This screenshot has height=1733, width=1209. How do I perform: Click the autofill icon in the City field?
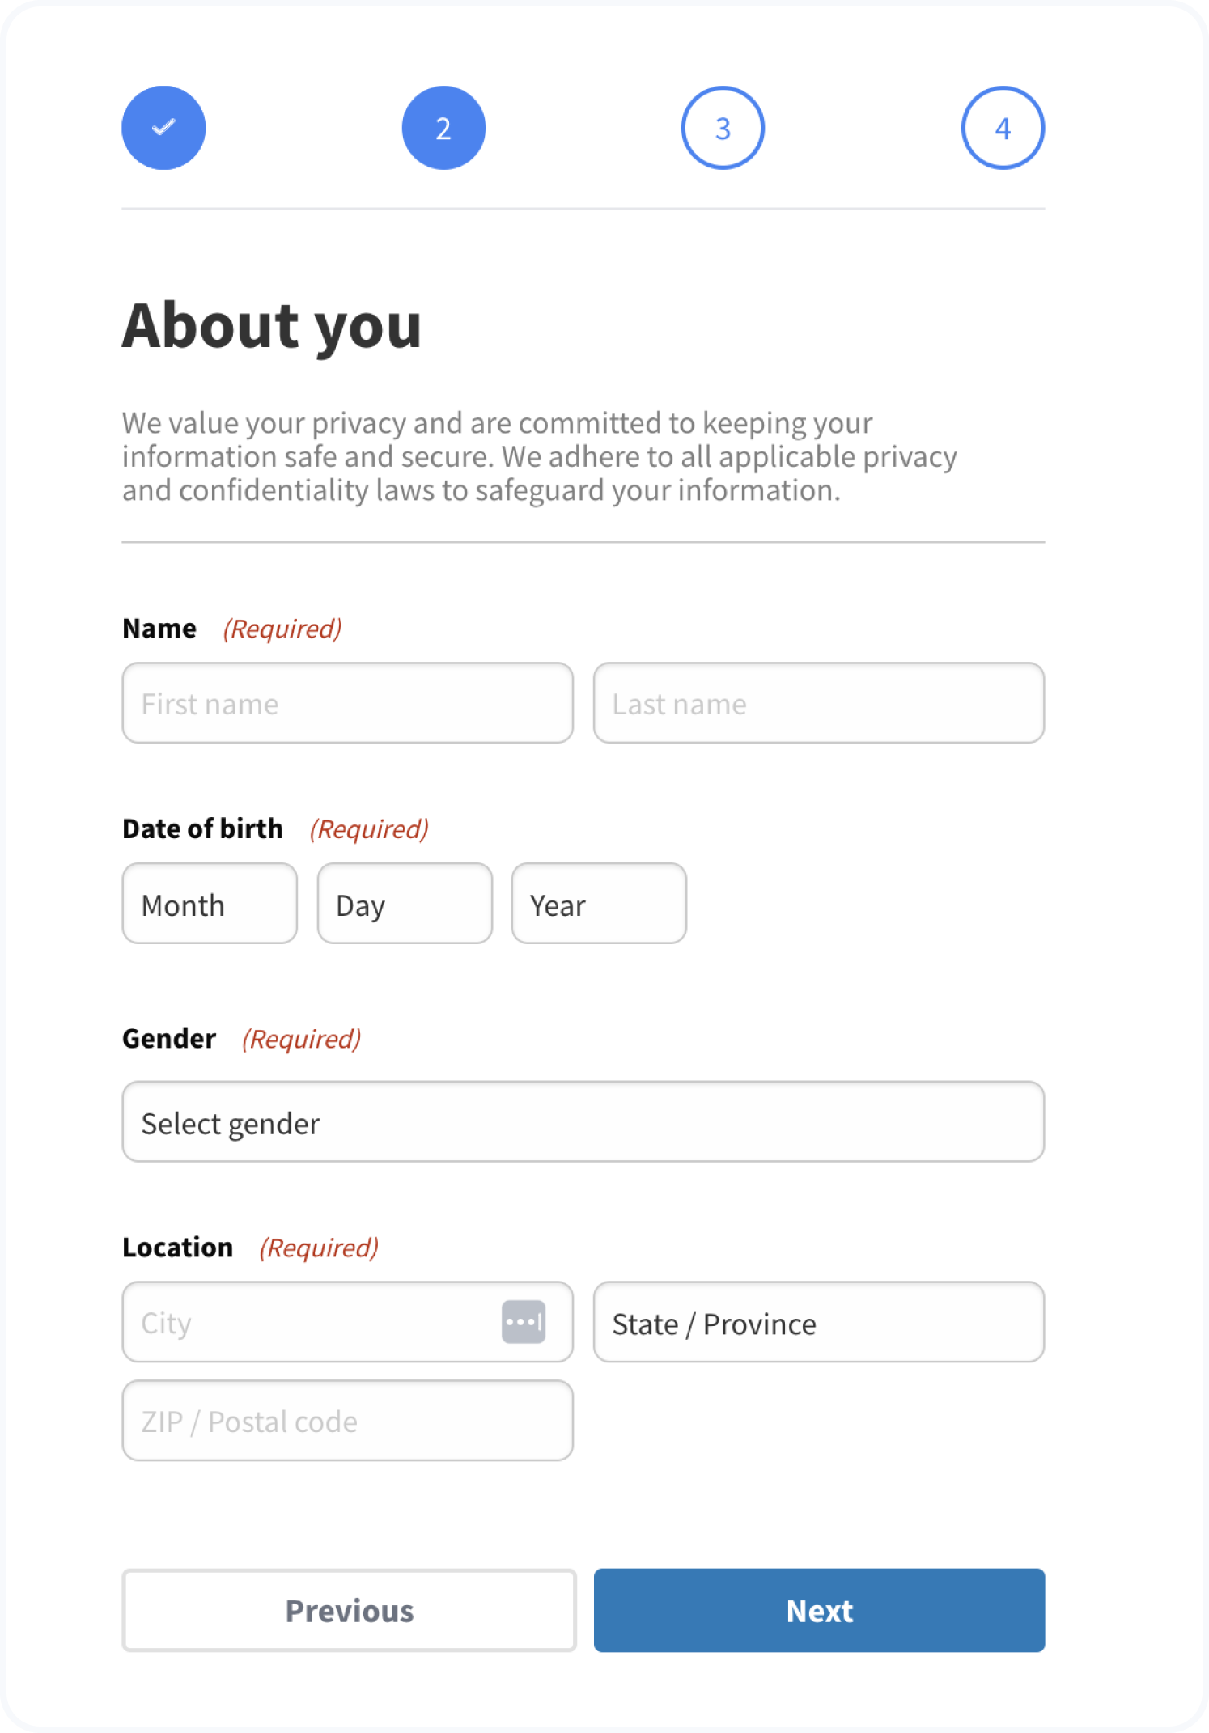(524, 1322)
